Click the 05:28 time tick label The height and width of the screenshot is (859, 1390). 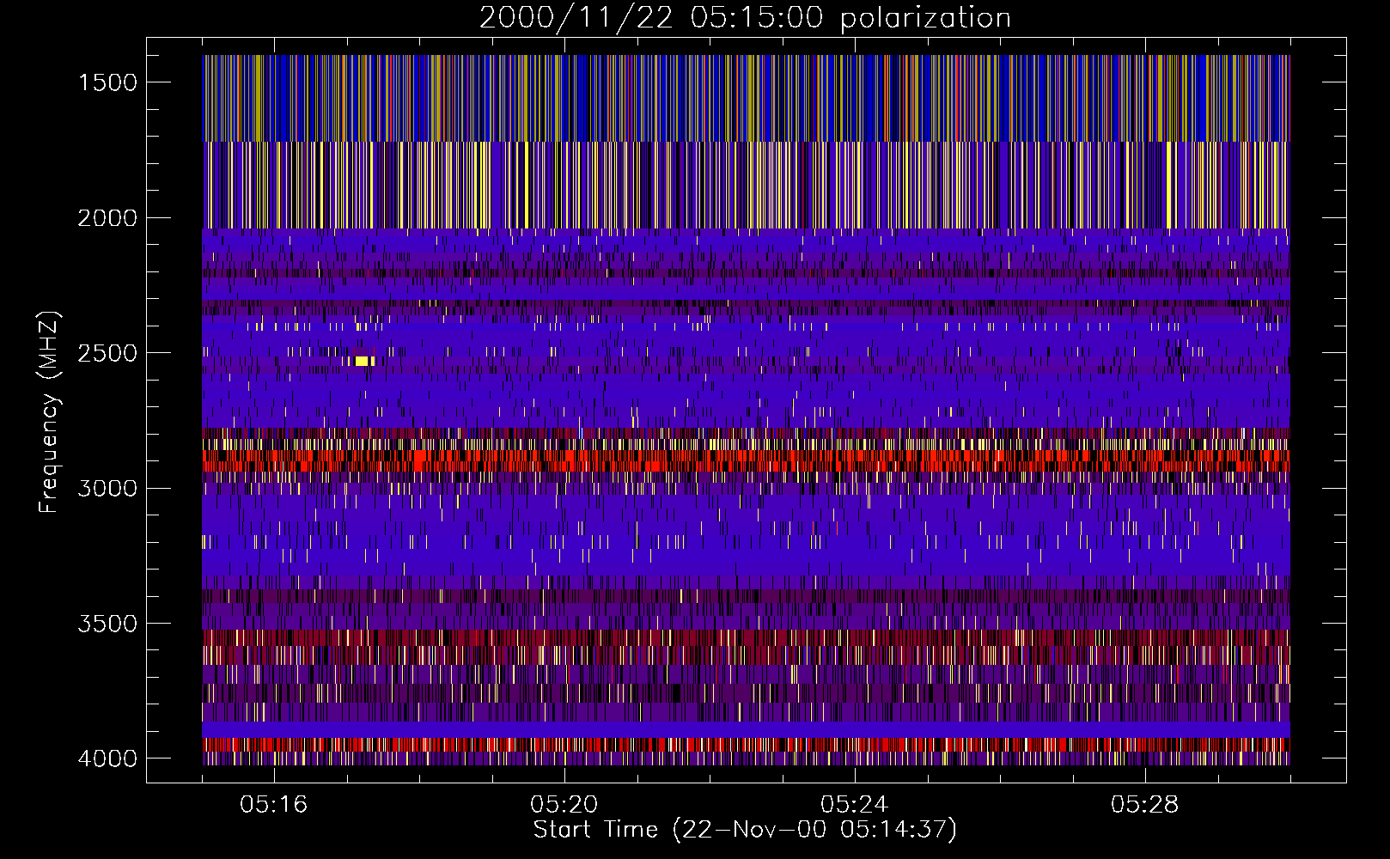(1145, 805)
